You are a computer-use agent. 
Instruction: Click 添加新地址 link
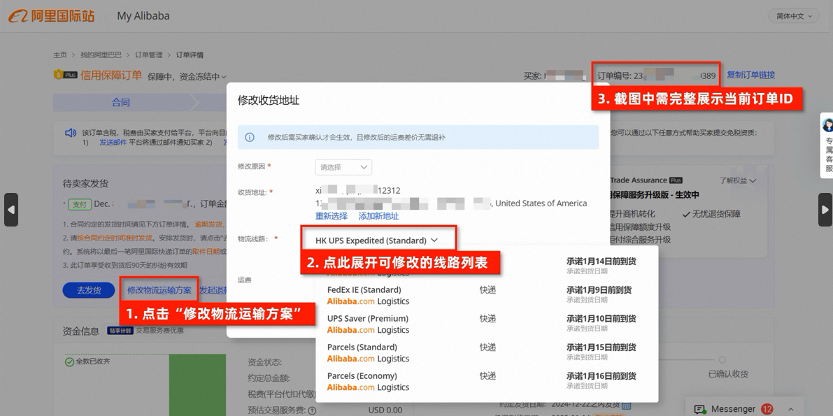click(378, 216)
